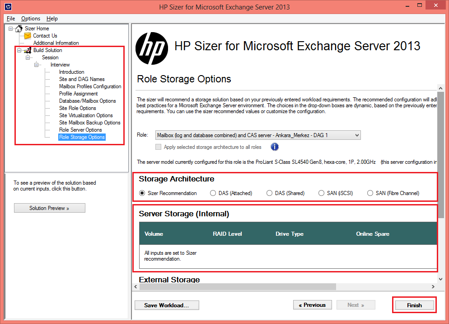Go to Introduction step in tree
Image resolution: width=449 pixels, height=324 pixels.
point(71,72)
